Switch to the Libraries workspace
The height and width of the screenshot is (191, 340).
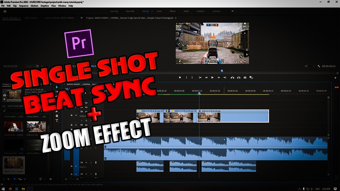(x=216, y=11)
